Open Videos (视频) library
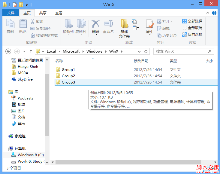Screen dimensions: 220x174 point(18,105)
